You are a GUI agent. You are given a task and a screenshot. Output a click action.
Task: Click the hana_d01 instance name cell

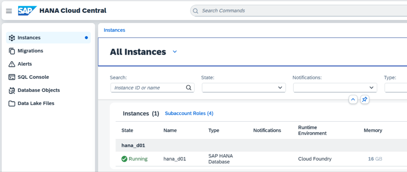pyautogui.click(x=175, y=159)
